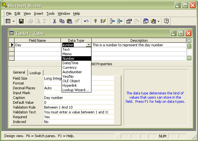
Task: Click the Build wand icon
Action: tap(136, 21)
